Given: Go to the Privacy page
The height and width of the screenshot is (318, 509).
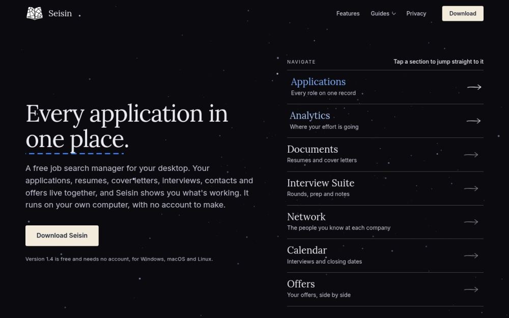Looking at the screenshot, I should point(416,14).
